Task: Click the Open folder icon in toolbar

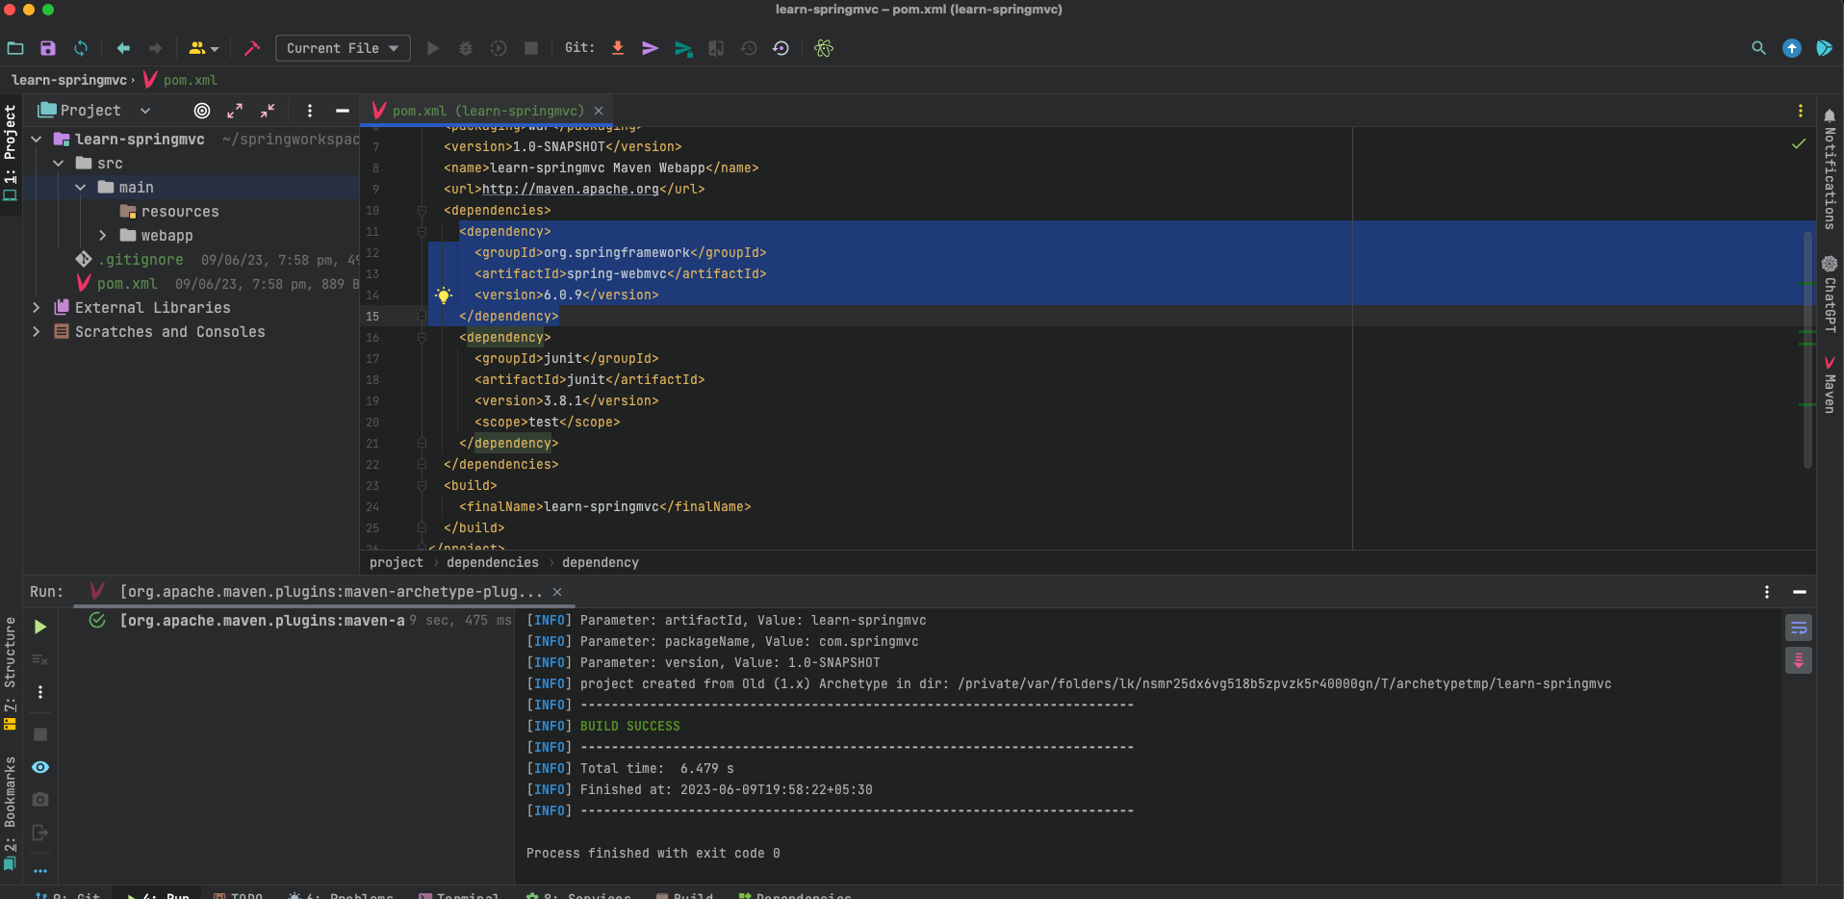Action: point(15,48)
